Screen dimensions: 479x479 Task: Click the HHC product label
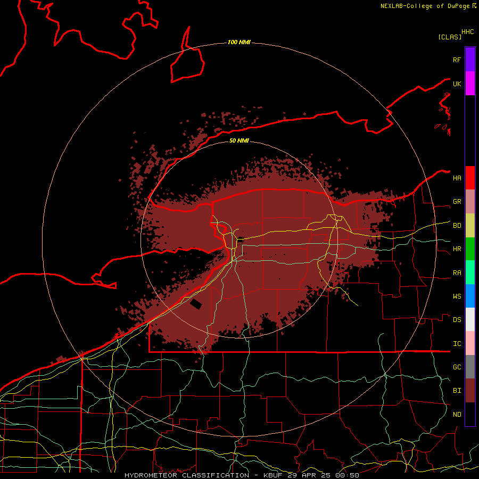(x=467, y=32)
